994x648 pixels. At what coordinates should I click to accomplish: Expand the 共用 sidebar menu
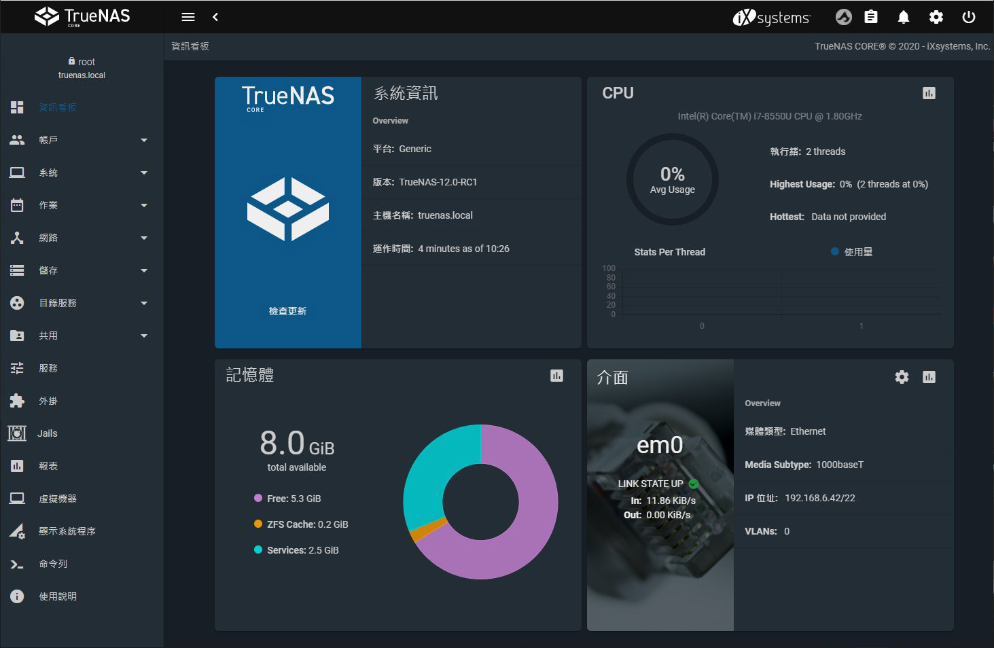click(x=82, y=336)
